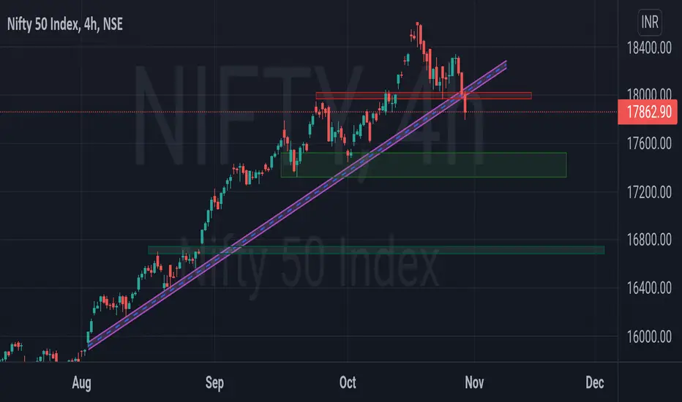Click the Aug label on time axis
The height and width of the screenshot is (402, 682).
[x=81, y=383]
